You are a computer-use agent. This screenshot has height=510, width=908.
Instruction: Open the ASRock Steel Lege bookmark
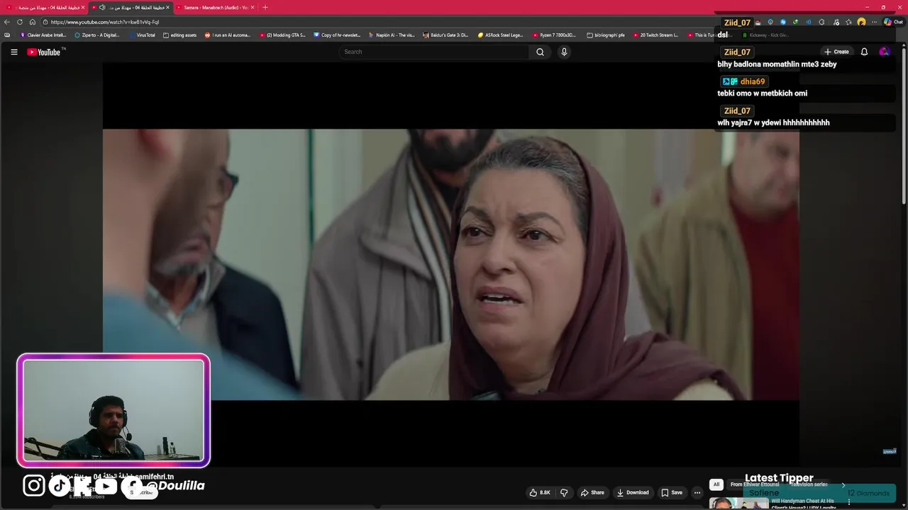click(500, 35)
